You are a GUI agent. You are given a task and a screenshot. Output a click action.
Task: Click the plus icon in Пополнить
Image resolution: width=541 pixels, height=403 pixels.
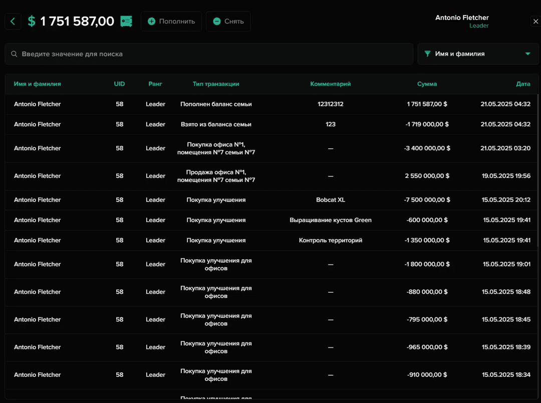coord(151,22)
